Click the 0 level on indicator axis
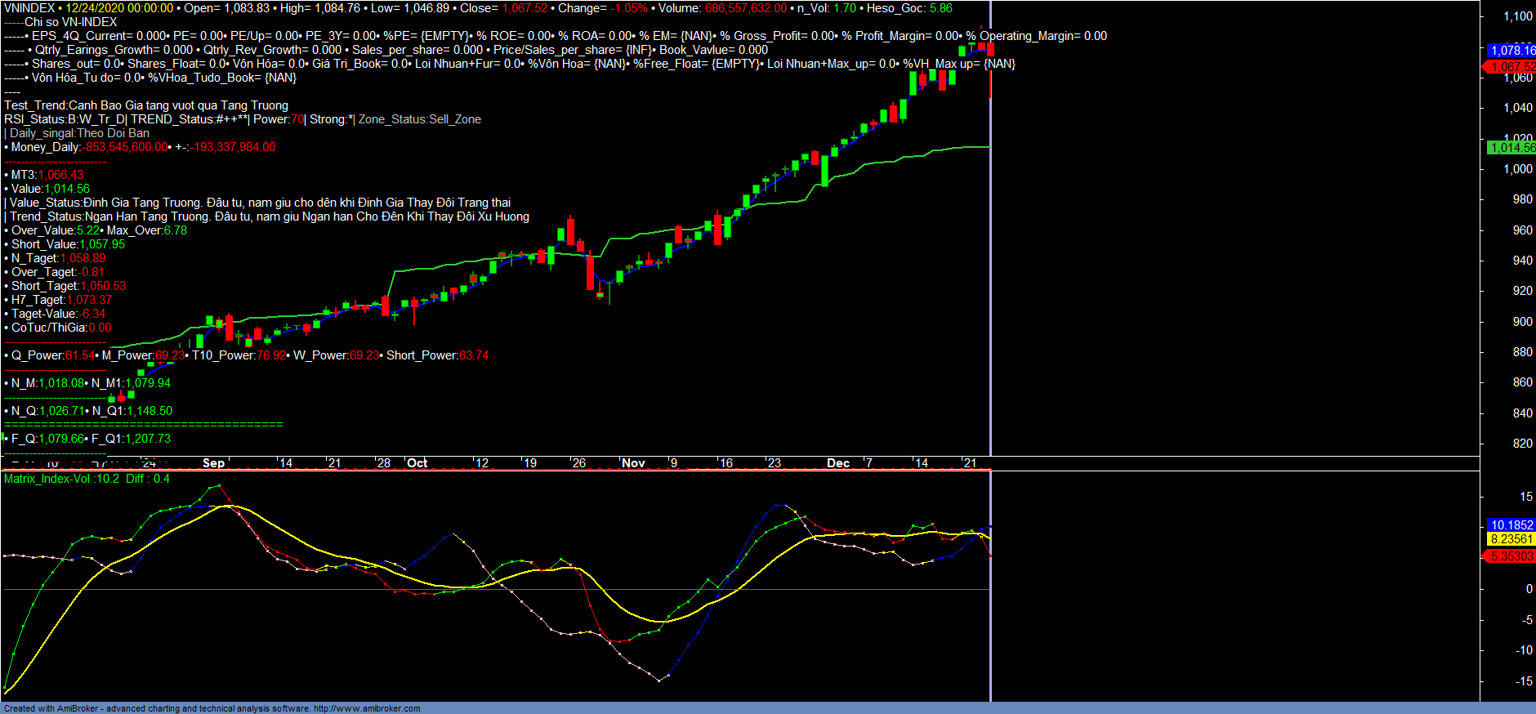Viewport: 1536px width, 714px height. pos(1529,589)
